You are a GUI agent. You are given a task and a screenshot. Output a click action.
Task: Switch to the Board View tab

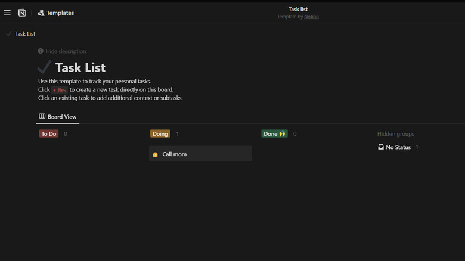[x=58, y=117]
